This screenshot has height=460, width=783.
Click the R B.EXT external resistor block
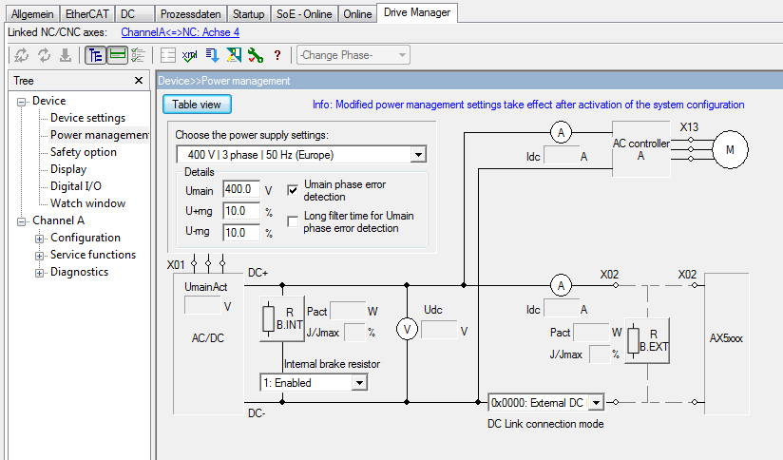[647, 340]
